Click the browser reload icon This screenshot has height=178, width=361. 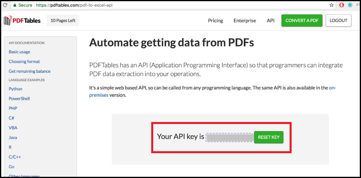tap(5, 5)
